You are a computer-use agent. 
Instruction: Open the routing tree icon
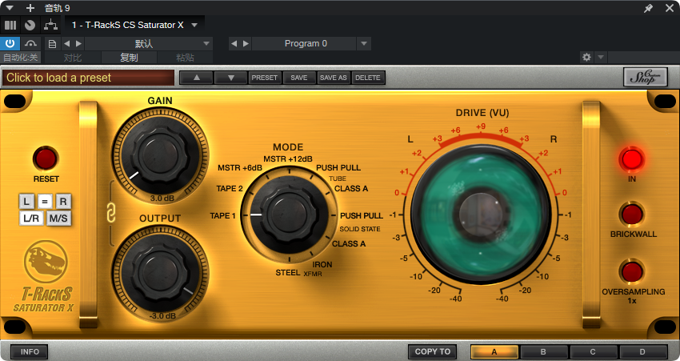pyautogui.click(x=50, y=25)
